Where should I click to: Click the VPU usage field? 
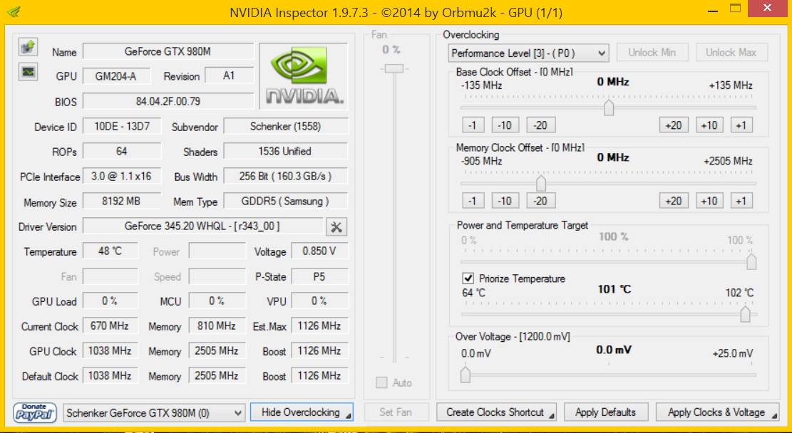(x=319, y=301)
